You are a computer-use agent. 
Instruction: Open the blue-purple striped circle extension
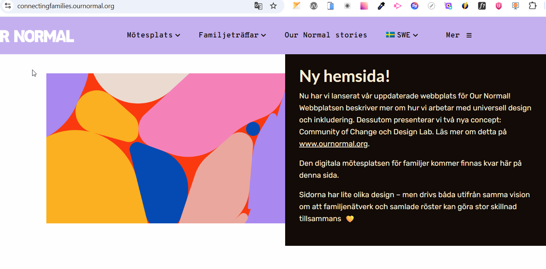[414, 6]
